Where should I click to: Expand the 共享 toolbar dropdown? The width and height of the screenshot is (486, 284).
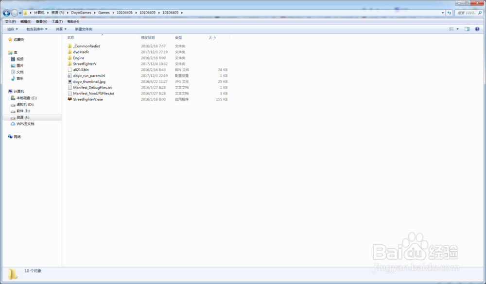point(61,29)
